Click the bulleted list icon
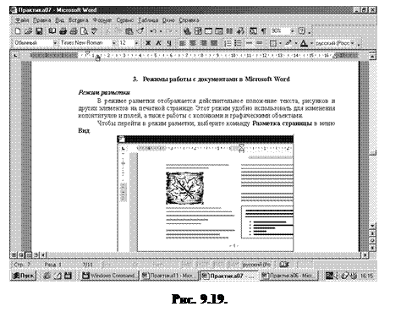 click(239, 43)
